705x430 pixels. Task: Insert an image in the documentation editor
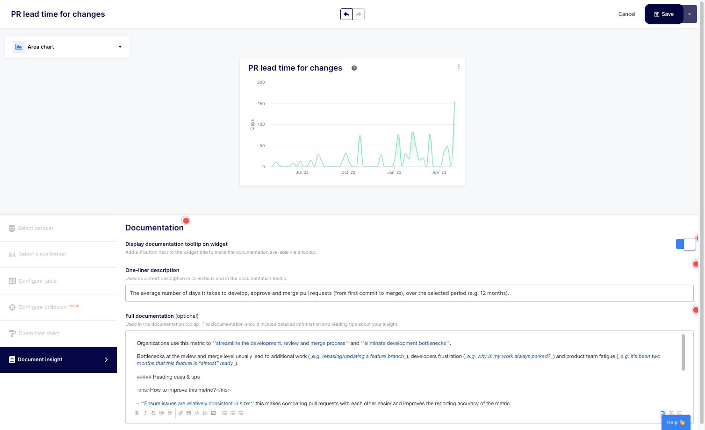(x=214, y=413)
